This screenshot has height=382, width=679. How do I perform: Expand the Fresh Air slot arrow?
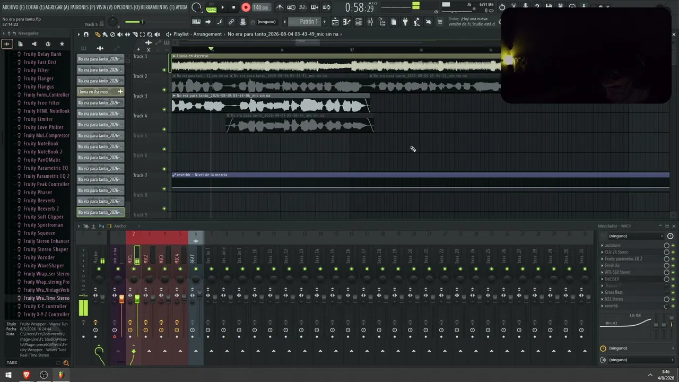pyautogui.click(x=602, y=265)
